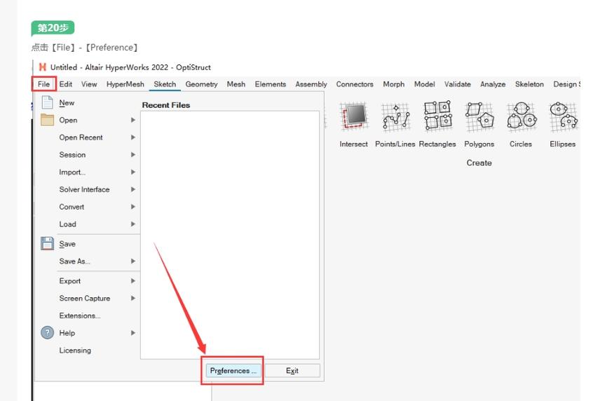Expand the Export submenu arrow
Viewport: 605px width, 401px height.
(x=132, y=281)
